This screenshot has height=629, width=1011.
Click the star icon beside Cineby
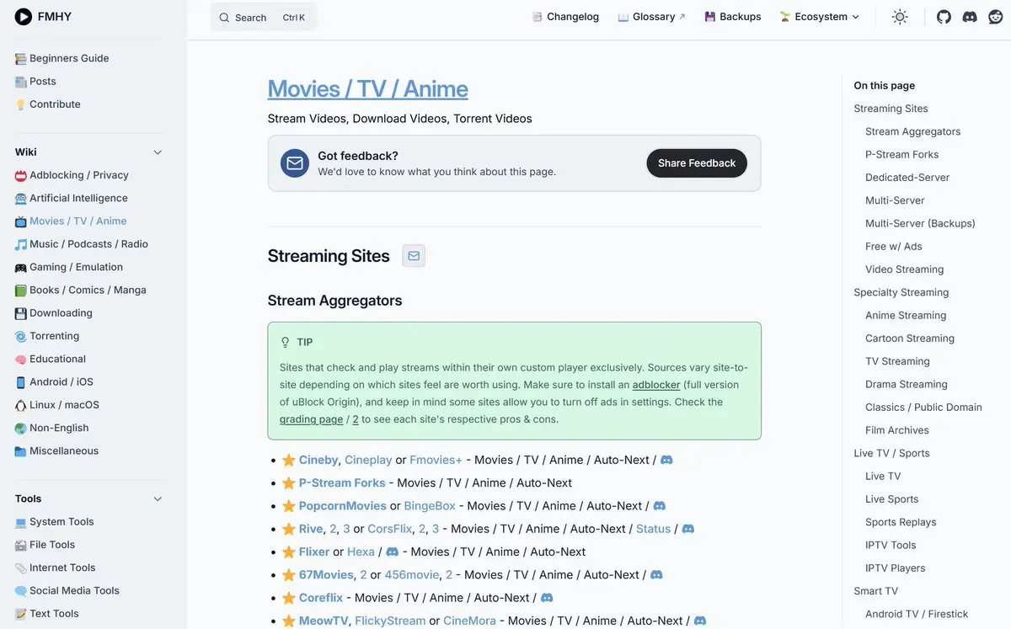[289, 460]
